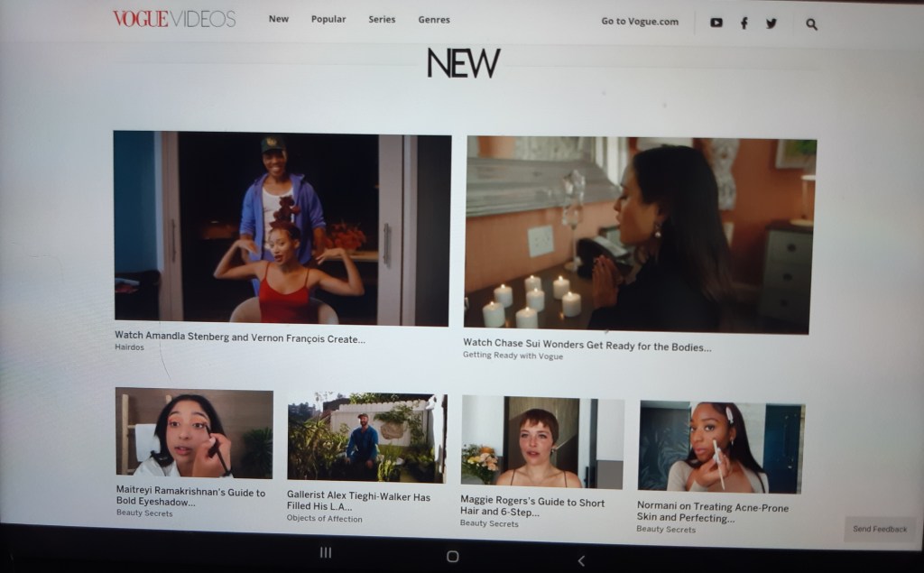This screenshot has height=573, width=924.
Task: Click the Vogue Videos logo
Action: pos(174,19)
